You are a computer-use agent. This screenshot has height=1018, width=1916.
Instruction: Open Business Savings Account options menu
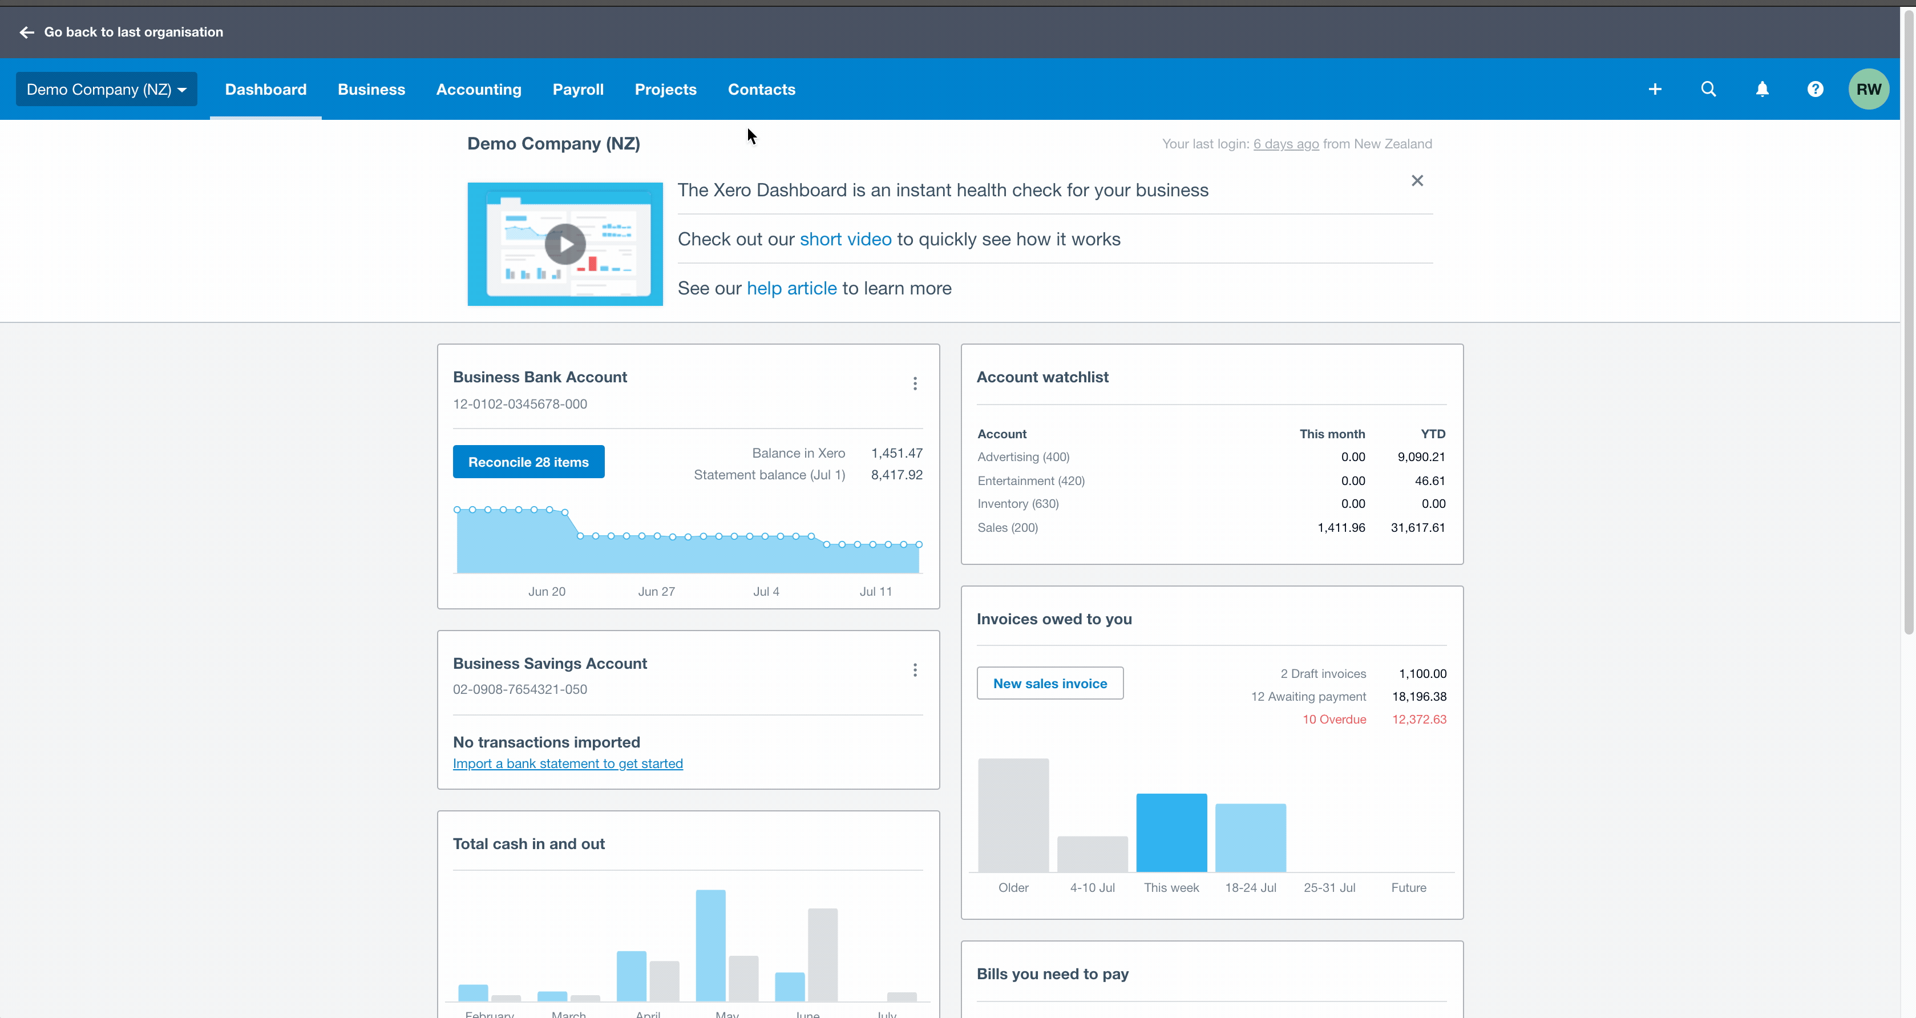click(915, 670)
